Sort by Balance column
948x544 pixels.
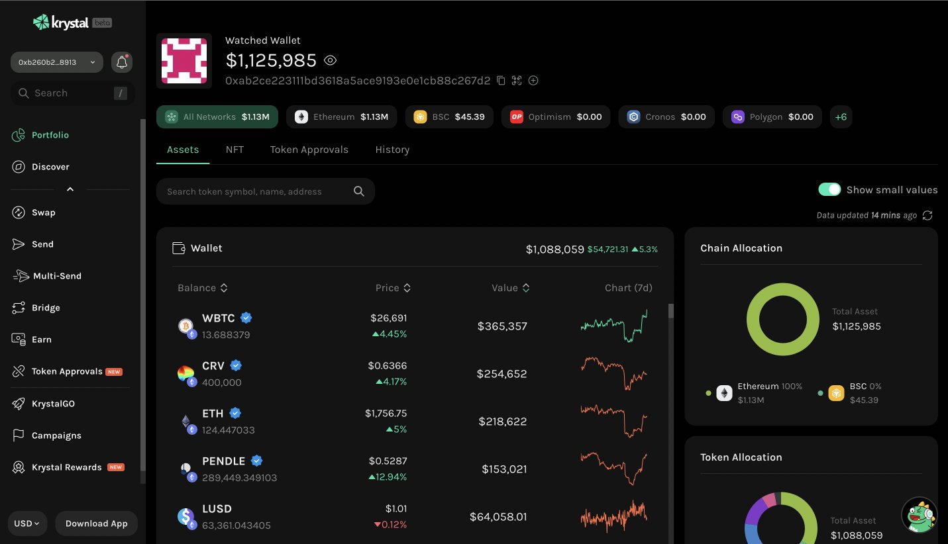(203, 288)
